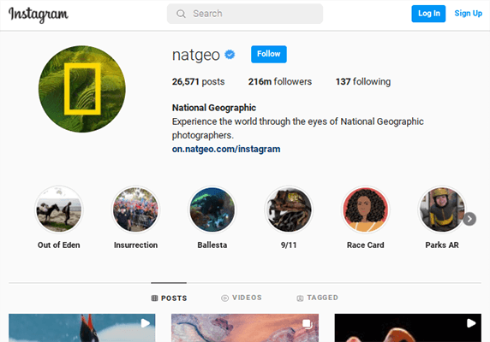
Task: Open the Out of Eden highlight
Action: [x=59, y=209]
